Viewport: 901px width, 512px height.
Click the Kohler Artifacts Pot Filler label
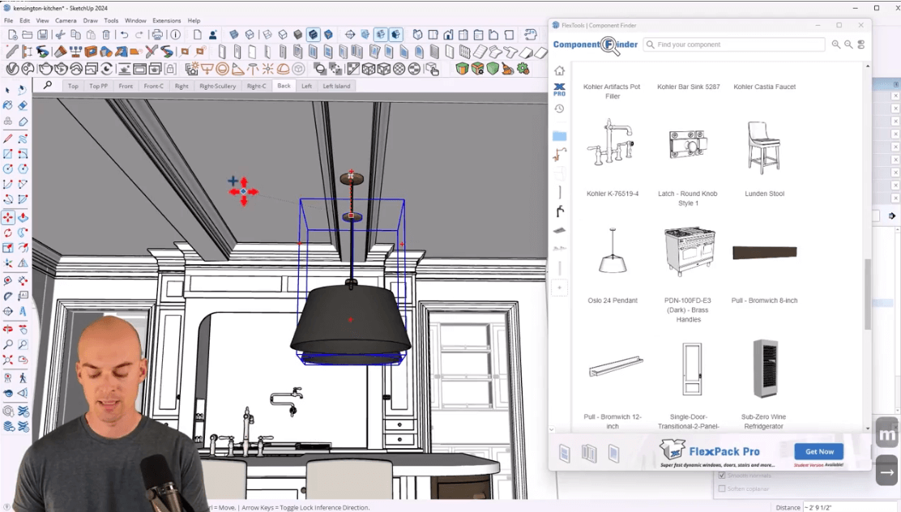click(x=612, y=92)
